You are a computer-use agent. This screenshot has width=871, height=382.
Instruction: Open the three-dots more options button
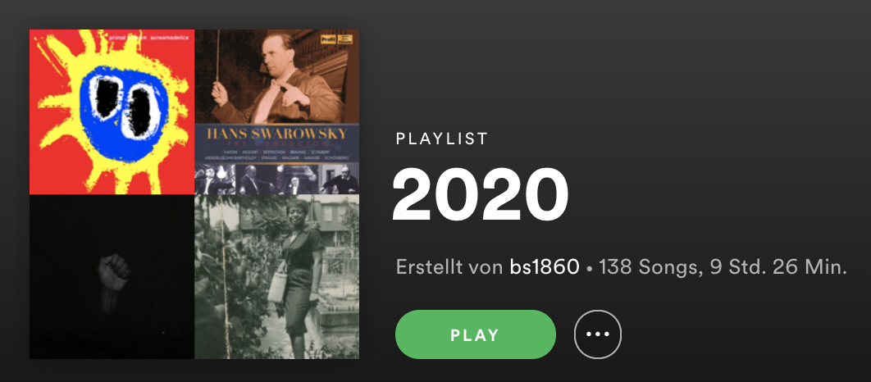[x=598, y=334]
